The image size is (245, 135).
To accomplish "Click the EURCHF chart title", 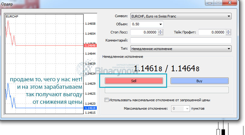I will (12, 16).
